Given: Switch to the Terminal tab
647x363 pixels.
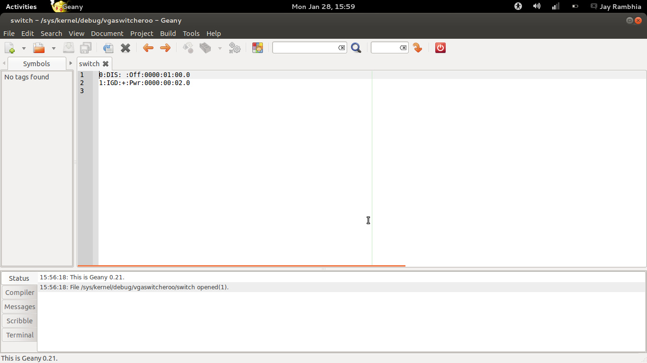Looking at the screenshot, I should tap(19, 335).
